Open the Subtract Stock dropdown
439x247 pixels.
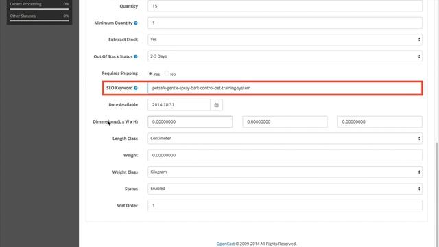pyautogui.click(x=285, y=40)
